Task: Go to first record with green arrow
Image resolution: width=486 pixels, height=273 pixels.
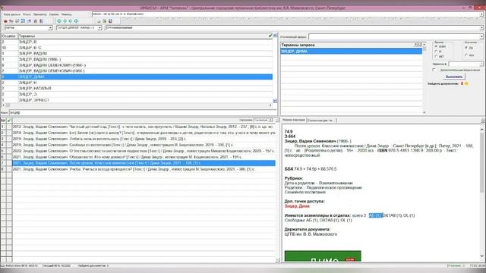Action: click(x=59, y=21)
